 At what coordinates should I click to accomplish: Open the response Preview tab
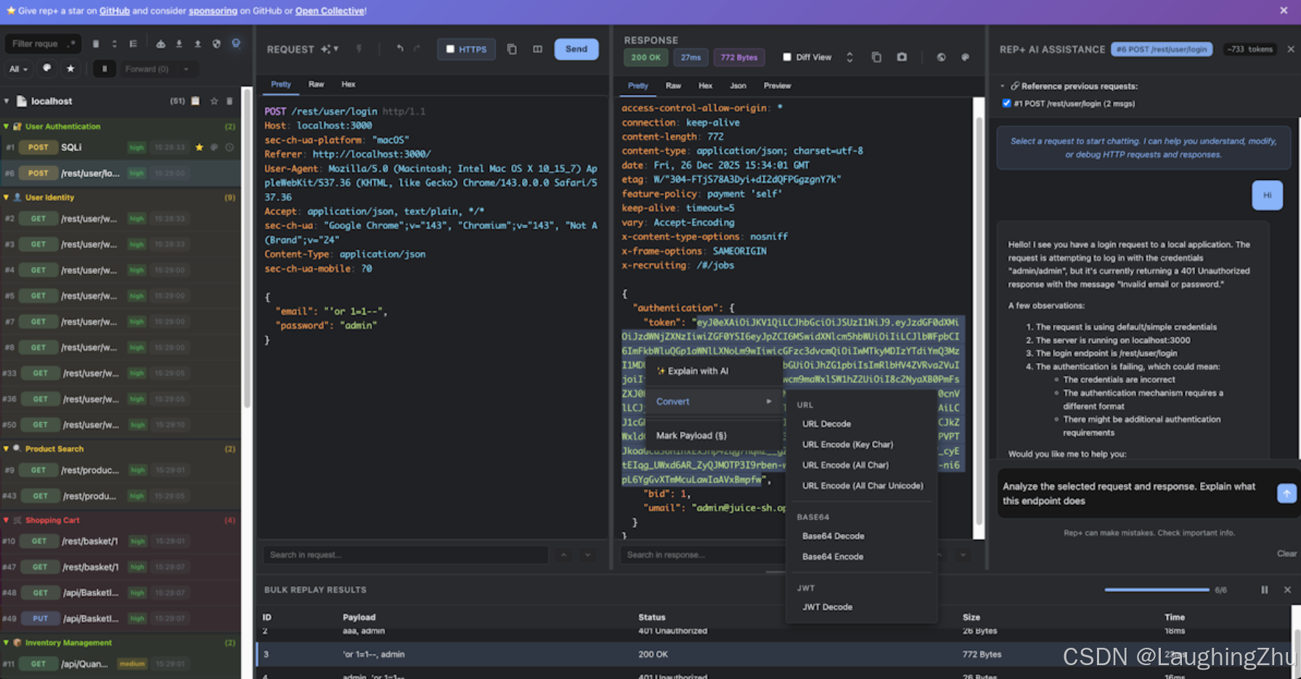pyautogui.click(x=777, y=86)
